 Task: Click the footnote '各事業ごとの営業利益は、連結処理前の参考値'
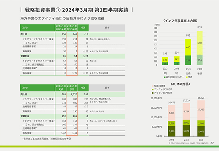(47, 139)
